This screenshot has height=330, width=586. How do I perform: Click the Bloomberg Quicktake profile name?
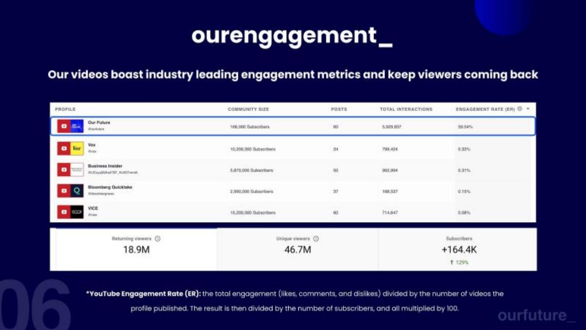coord(110,187)
